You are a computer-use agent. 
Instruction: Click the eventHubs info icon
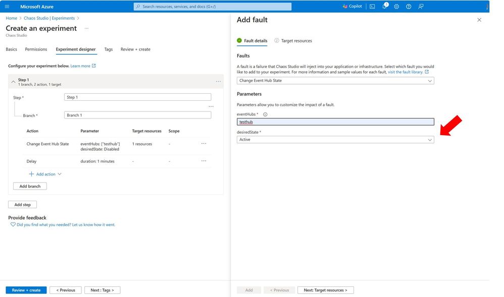265,114
